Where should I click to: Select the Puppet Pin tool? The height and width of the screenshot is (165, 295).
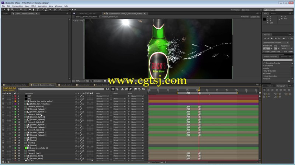[60, 10]
